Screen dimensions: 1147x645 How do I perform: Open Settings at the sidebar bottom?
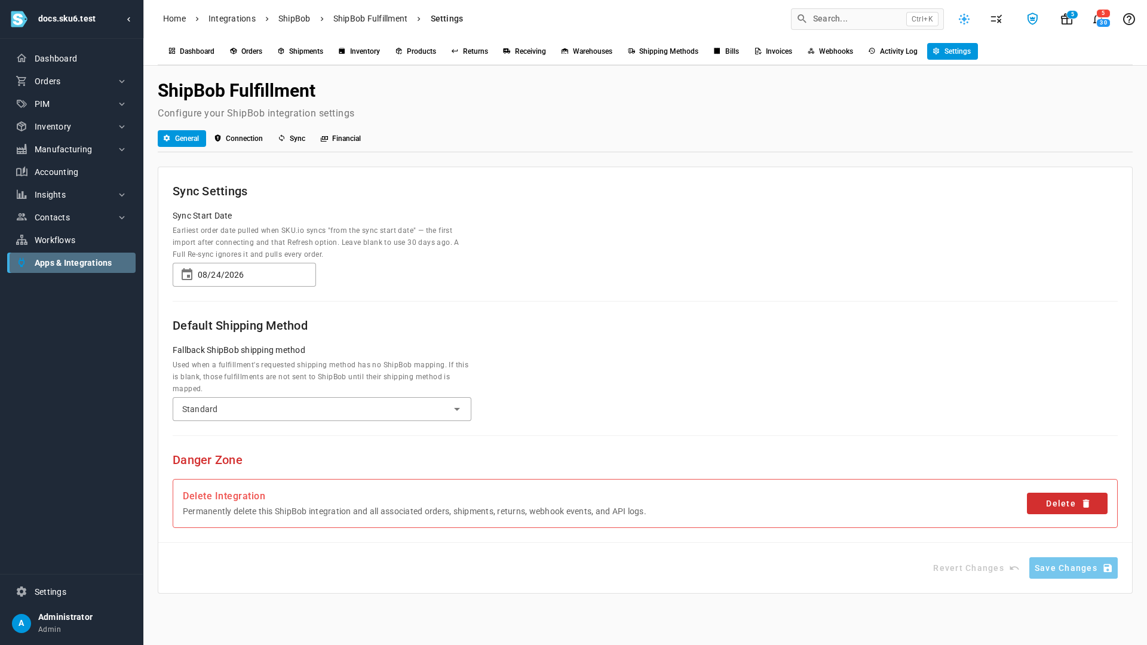pyautogui.click(x=71, y=592)
